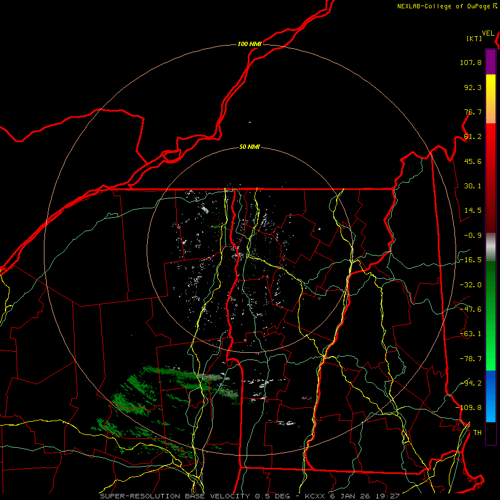Click the blue segment of the velocity color bar
500x500 pixels.
491,396
